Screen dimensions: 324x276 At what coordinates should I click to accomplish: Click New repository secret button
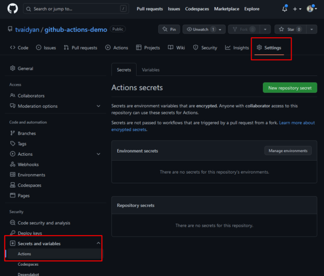(x=290, y=88)
